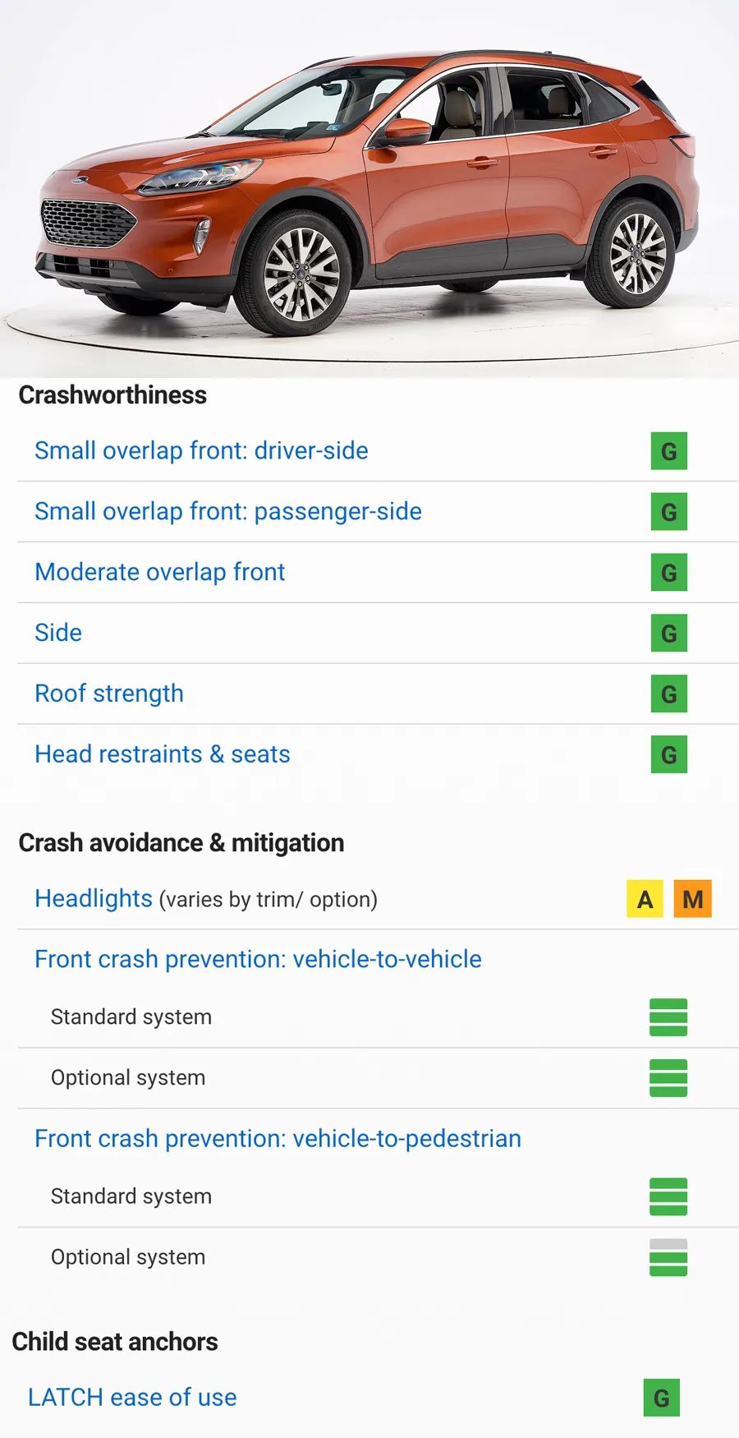Image resolution: width=739 pixels, height=1438 pixels.
Task: Click the passenger-side small overlap G rating badge
Action: point(668,512)
